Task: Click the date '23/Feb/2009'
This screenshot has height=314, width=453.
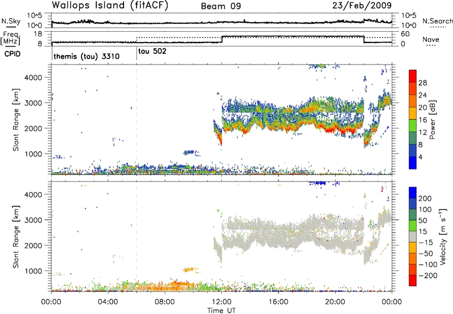Action: [x=362, y=6]
